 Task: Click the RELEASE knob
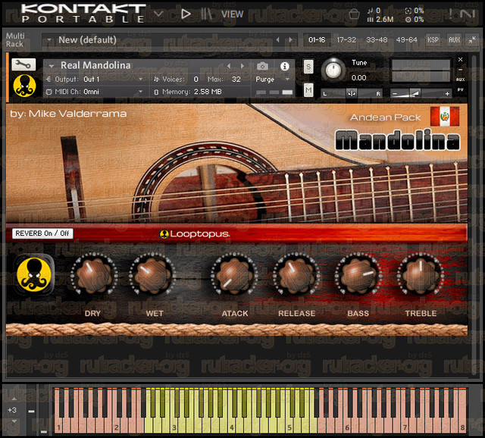pyautogui.click(x=296, y=274)
